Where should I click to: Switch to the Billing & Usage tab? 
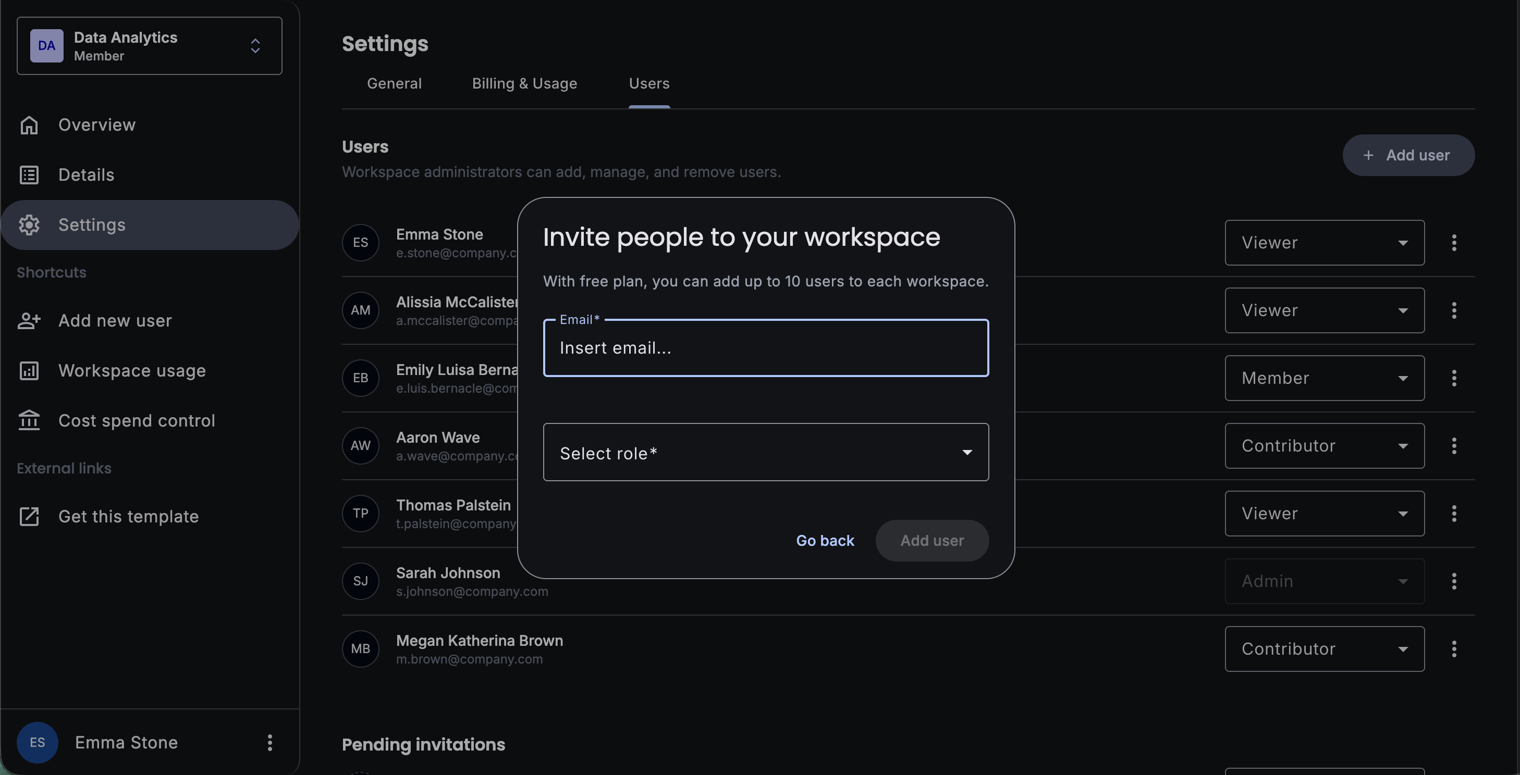[x=524, y=84]
